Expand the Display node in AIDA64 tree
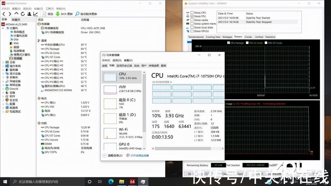This screenshot has height=186, width=331. pyautogui.click(x=3, y=74)
